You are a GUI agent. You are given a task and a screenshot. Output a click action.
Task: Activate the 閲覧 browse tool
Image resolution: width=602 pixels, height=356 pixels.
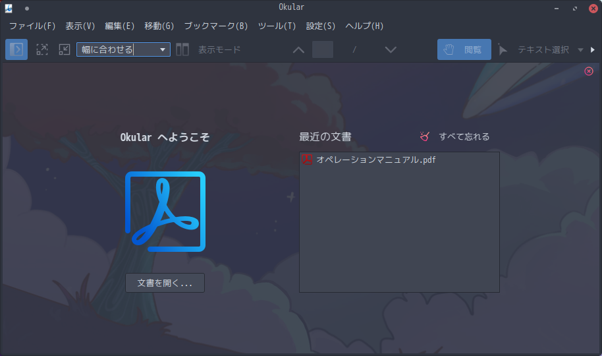pos(464,49)
